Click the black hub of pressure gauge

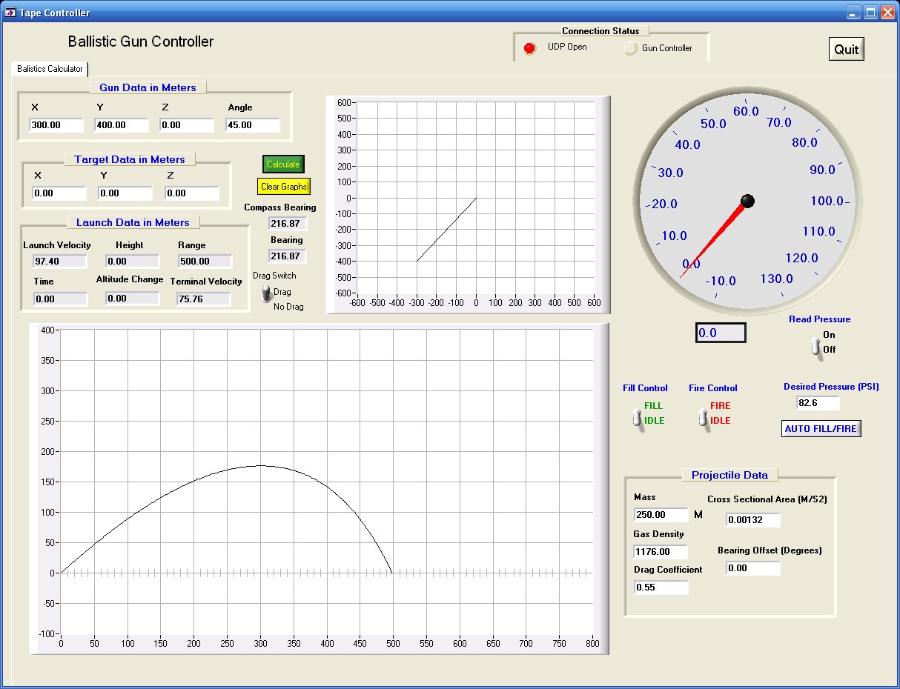click(x=747, y=201)
